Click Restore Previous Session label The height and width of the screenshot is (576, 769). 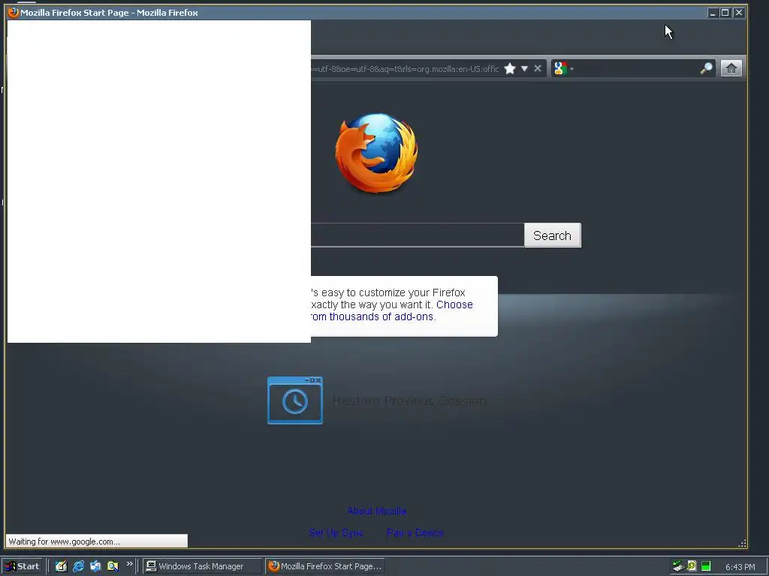409,400
